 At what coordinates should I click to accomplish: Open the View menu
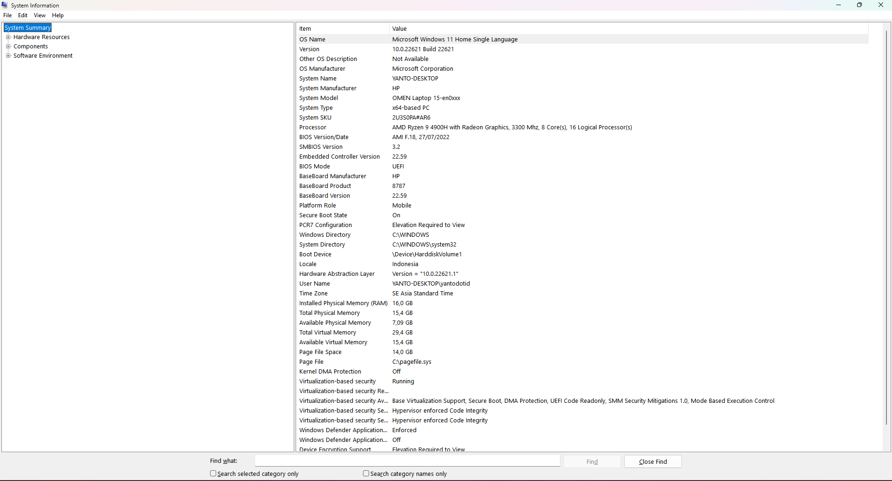click(40, 15)
